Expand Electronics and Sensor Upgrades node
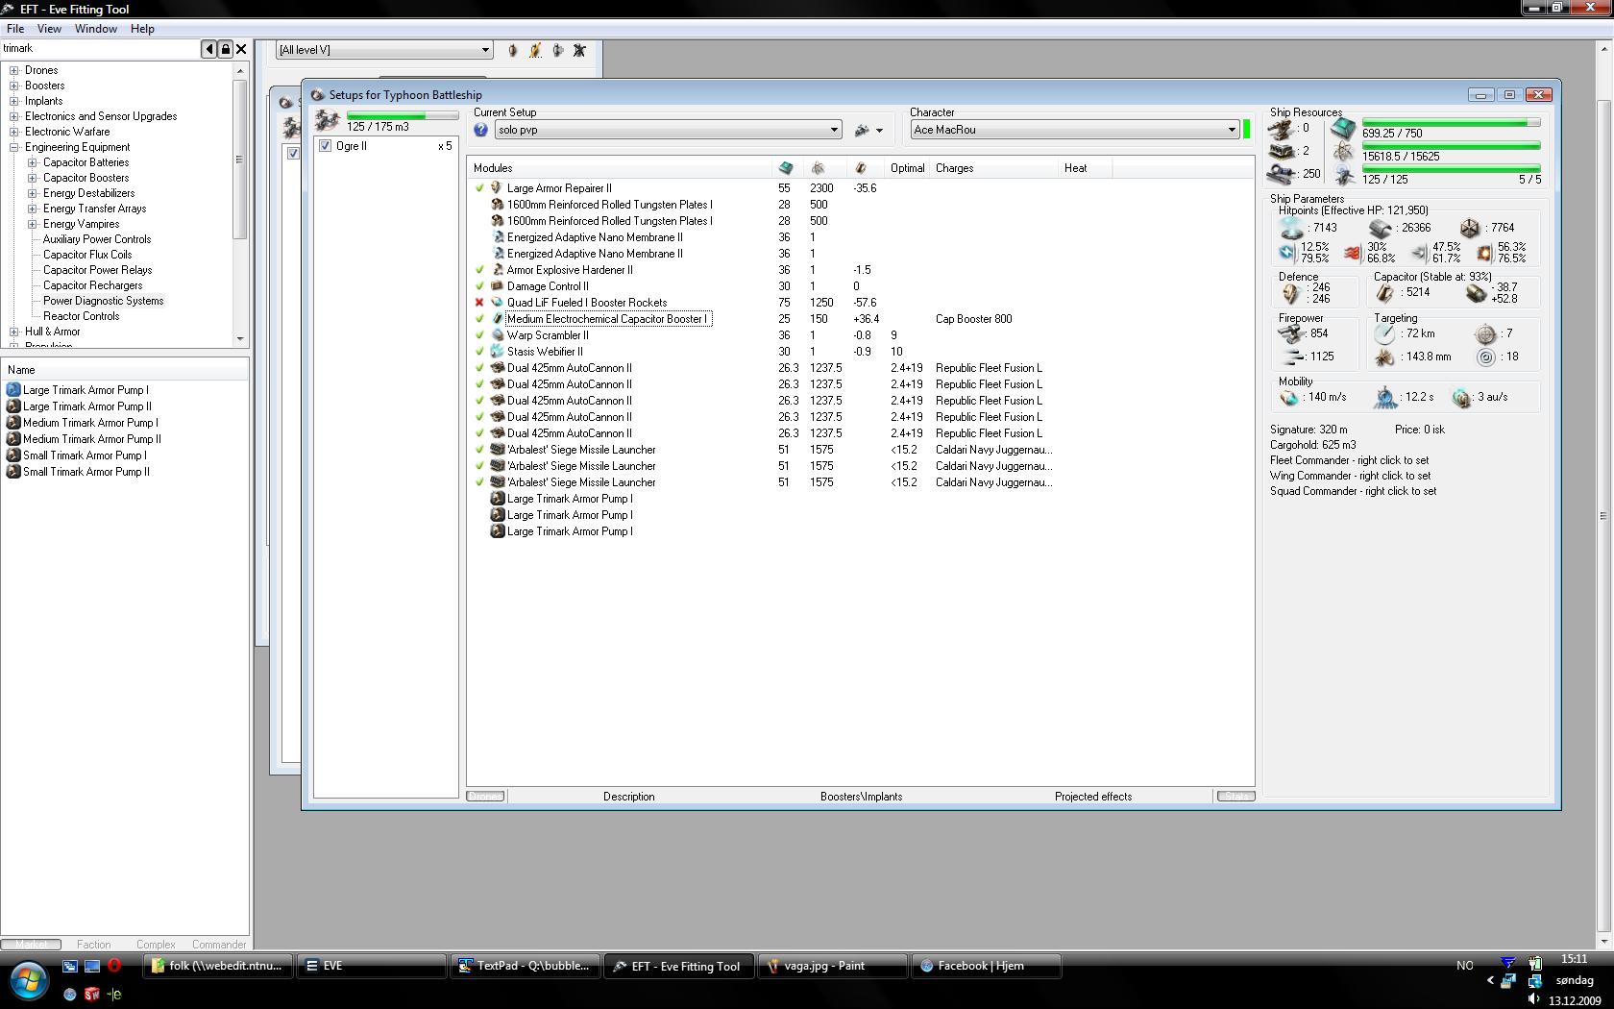 click(14, 116)
